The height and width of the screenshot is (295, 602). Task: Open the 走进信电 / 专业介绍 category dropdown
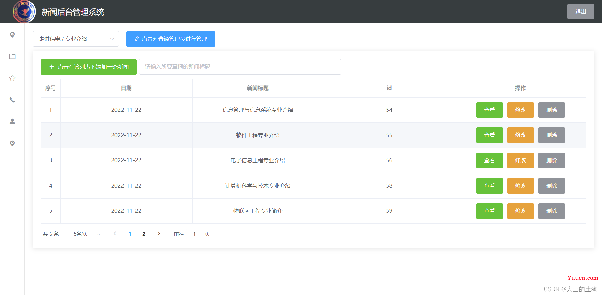76,39
